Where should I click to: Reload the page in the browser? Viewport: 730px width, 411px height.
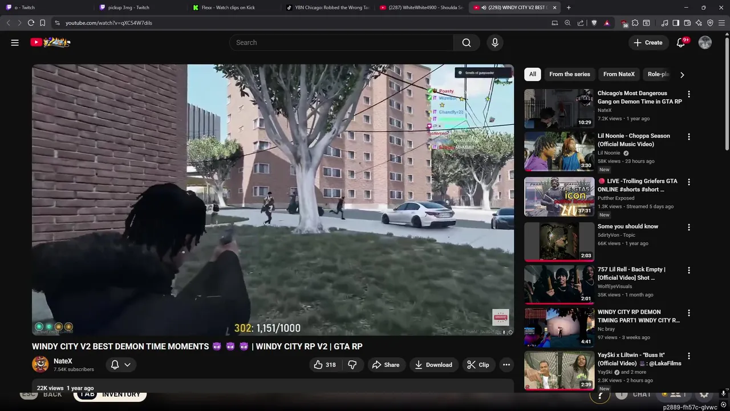coord(31,23)
